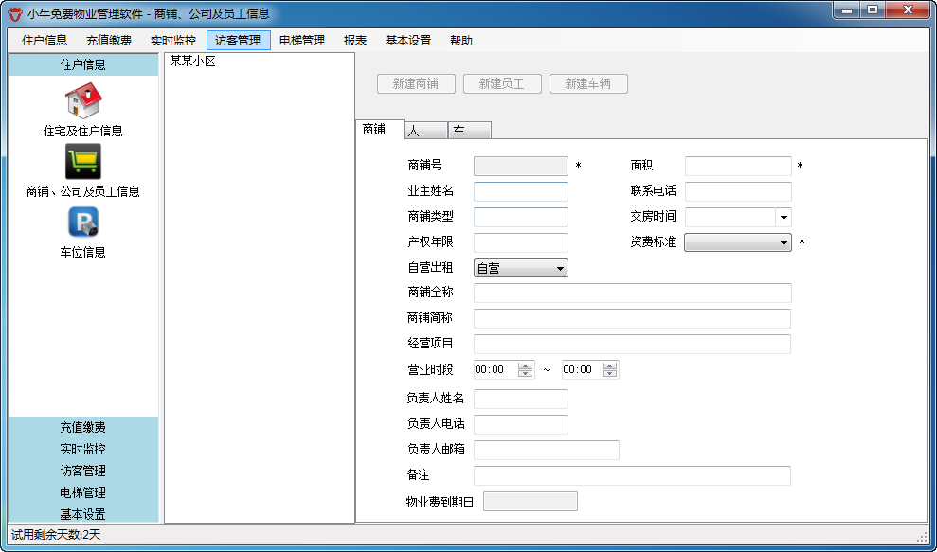Image resolution: width=937 pixels, height=552 pixels.
Task: Select 某某小区 in the tree list
Action: point(192,61)
